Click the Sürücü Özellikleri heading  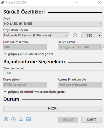click(x=24, y=12)
